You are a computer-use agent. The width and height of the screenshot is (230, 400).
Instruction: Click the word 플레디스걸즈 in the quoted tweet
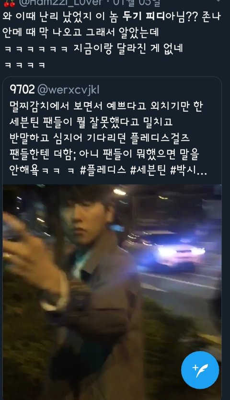160,138
